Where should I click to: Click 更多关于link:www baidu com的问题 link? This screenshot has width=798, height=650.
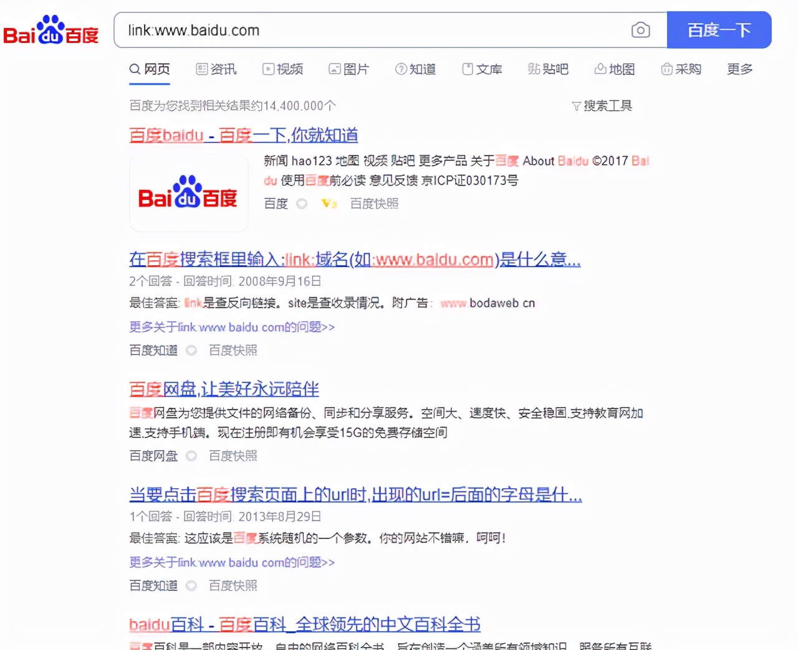[231, 327]
